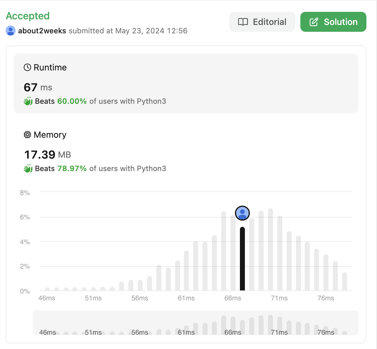Image resolution: width=377 pixels, height=349 pixels.
Task: Click user avatar marker on chart
Action: tap(242, 213)
